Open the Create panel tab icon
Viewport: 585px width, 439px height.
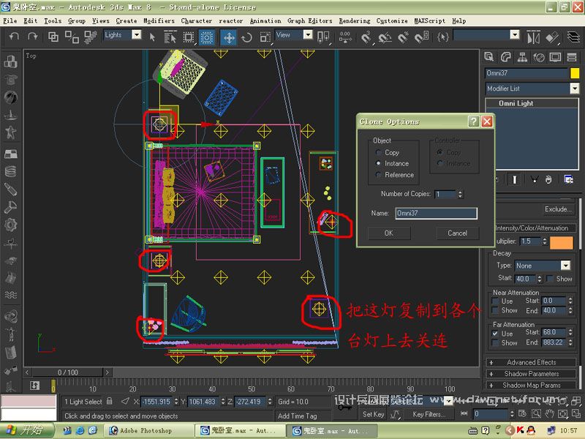489,57
